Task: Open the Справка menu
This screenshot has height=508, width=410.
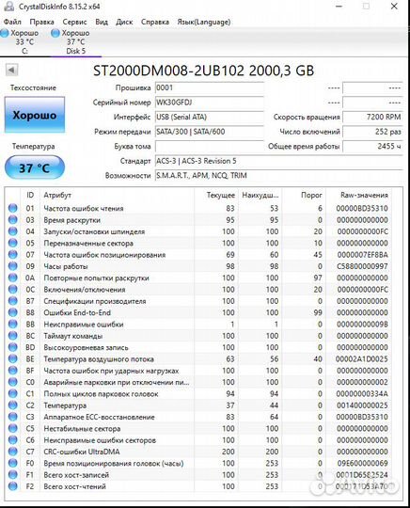Action: point(155,22)
